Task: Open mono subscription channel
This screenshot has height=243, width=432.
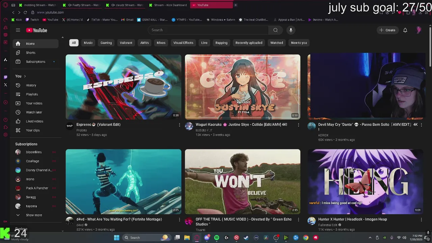Action: coord(35,179)
